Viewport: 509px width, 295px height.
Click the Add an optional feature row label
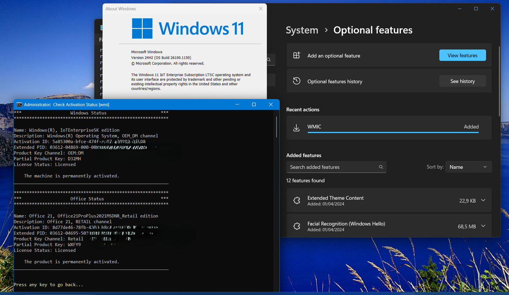click(x=334, y=56)
